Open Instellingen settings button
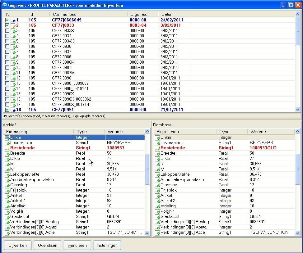 (x=107, y=245)
